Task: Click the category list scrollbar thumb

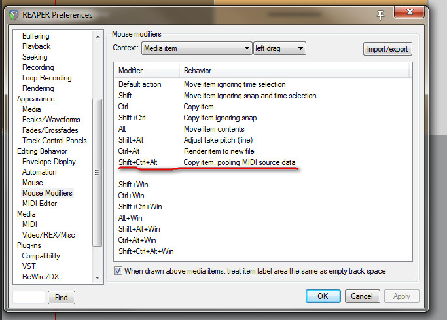Action: [x=98, y=172]
